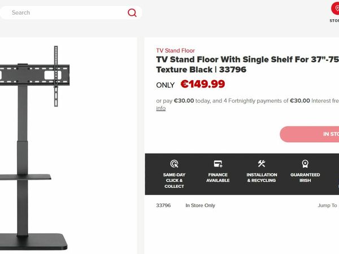339x254 pixels.
Task: Follow the payment plan info link
Action: click(161, 108)
